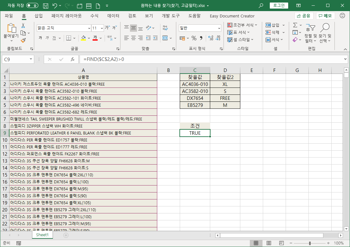
Task: Open the search magnifier in title bar
Action: (x=261, y=6)
